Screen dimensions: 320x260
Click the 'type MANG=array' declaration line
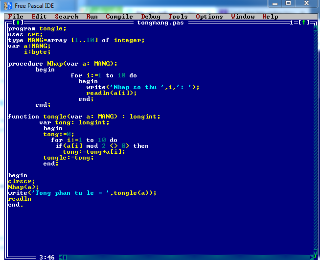[76, 40]
